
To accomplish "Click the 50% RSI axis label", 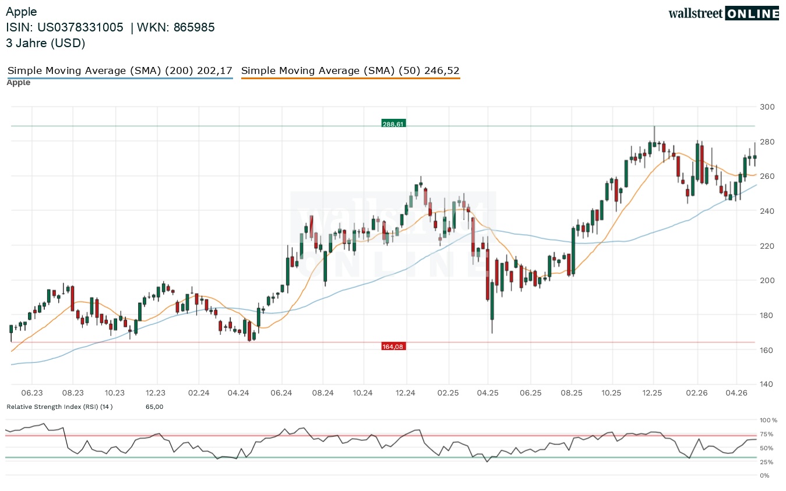I will [767, 448].
